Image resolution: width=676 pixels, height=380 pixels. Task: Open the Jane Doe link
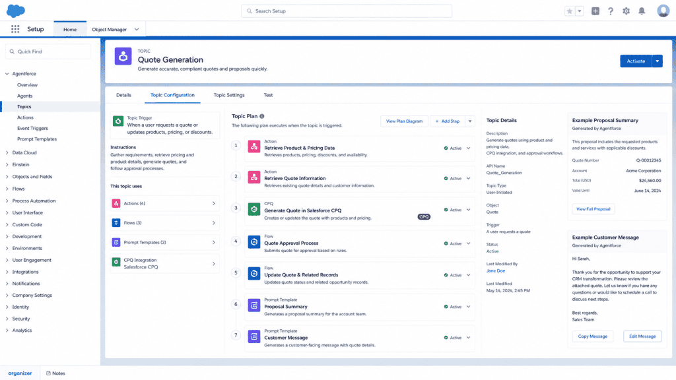point(495,271)
